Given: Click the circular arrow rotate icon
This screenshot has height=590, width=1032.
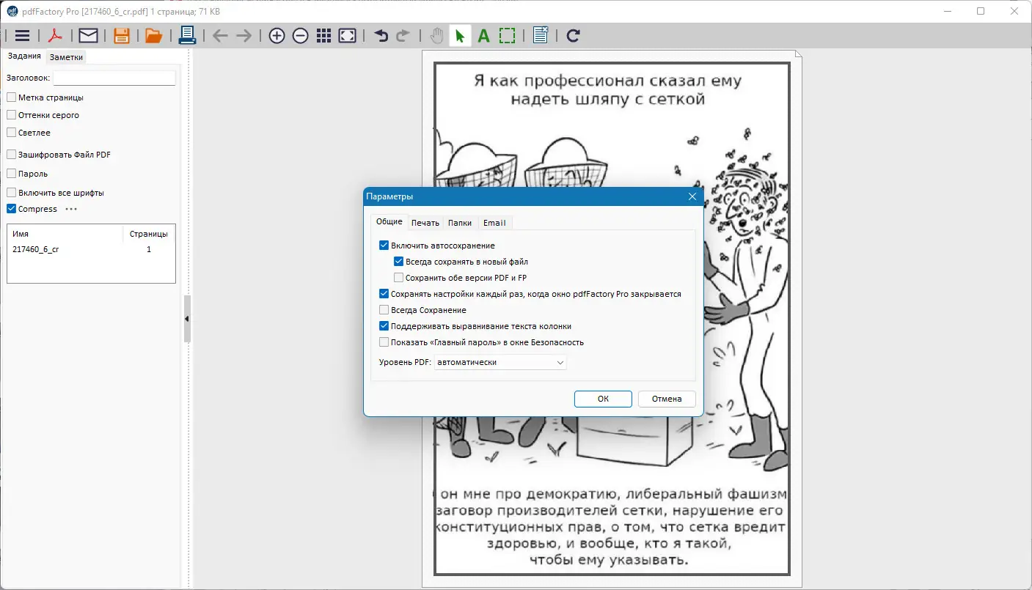Looking at the screenshot, I should (574, 36).
